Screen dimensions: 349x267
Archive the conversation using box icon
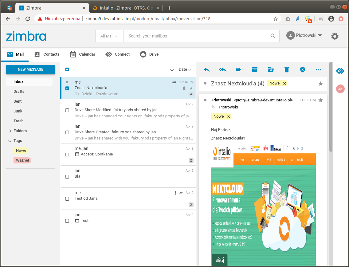coord(255,70)
